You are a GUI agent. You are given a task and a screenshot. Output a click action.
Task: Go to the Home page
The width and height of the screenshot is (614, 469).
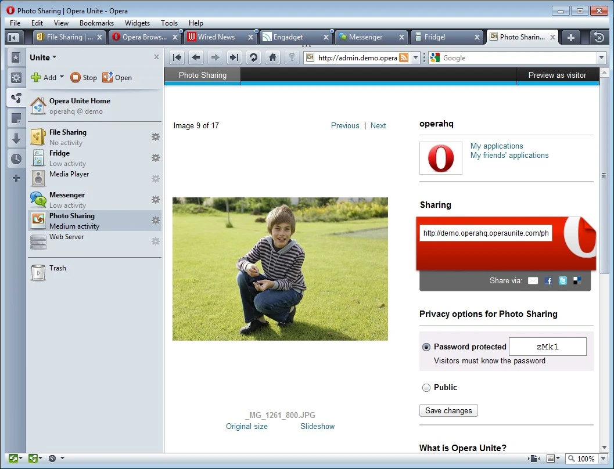(272, 58)
